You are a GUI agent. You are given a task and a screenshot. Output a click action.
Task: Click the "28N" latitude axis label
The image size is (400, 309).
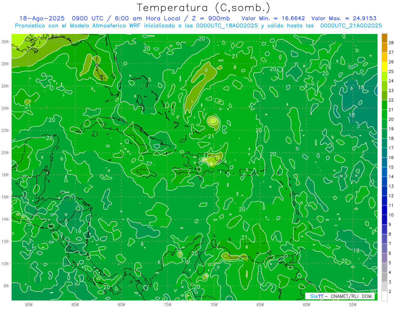(x=6, y=64)
